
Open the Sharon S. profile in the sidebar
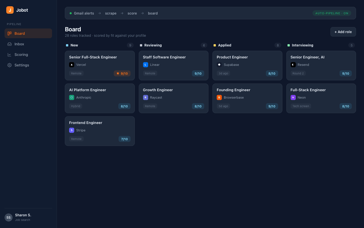click(28, 217)
